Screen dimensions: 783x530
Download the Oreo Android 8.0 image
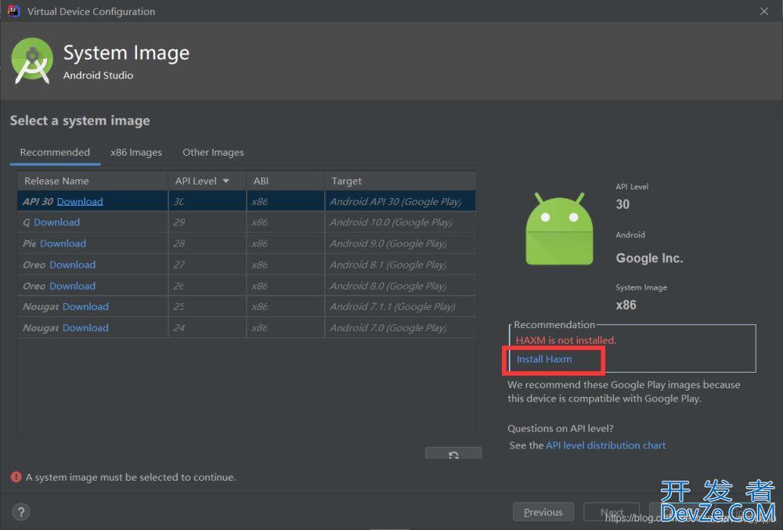[72, 286]
